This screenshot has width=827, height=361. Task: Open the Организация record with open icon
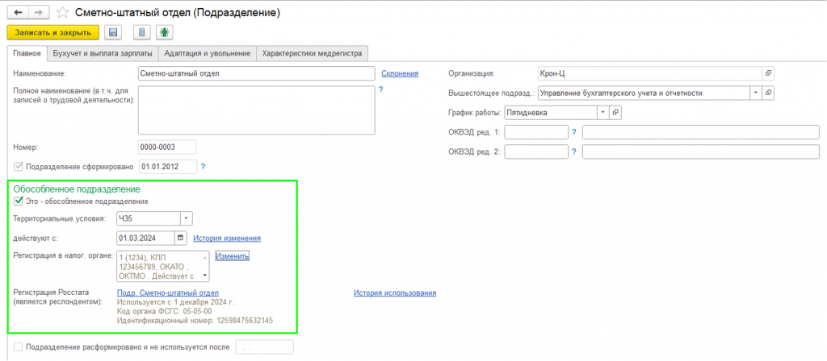point(769,73)
